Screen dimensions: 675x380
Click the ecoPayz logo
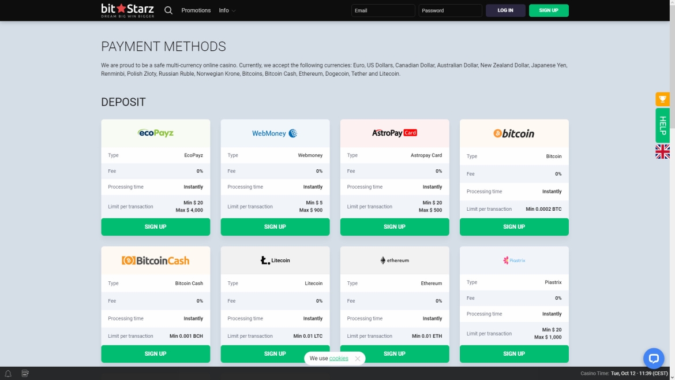[x=156, y=133]
